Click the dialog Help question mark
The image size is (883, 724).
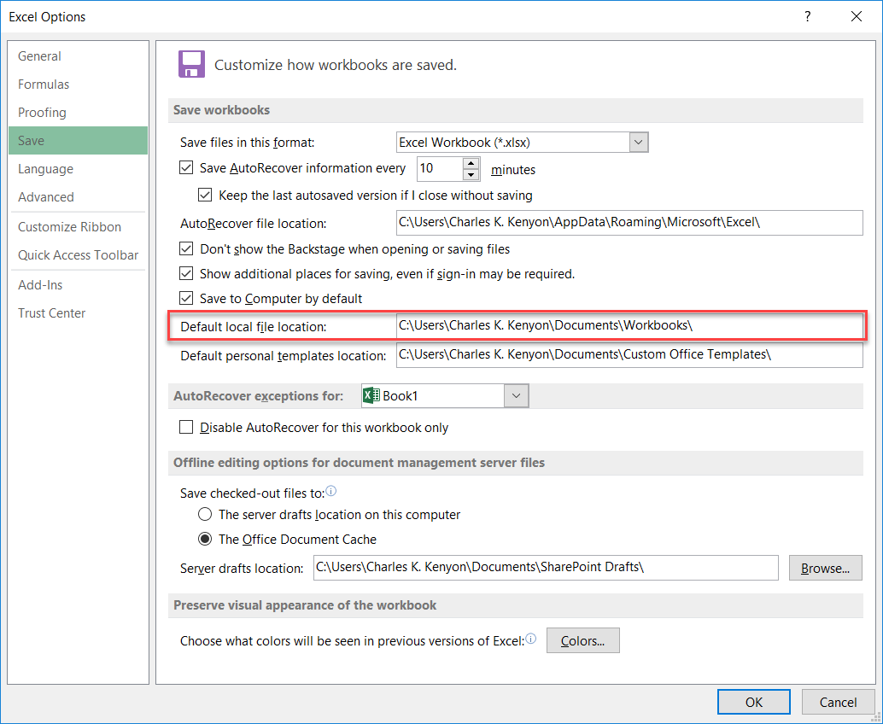tap(807, 16)
